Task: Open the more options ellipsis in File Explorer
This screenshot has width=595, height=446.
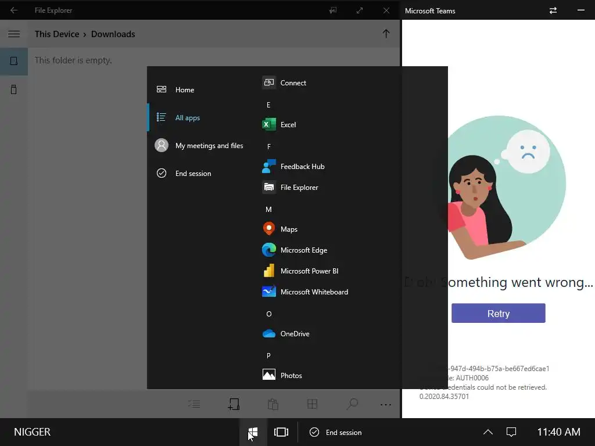Action: [386, 405]
